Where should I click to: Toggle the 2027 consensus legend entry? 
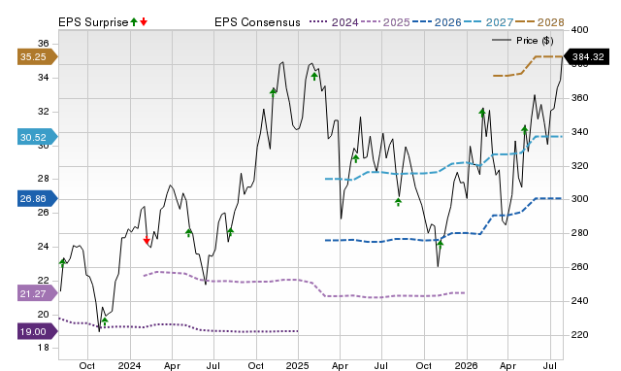point(488,22)
